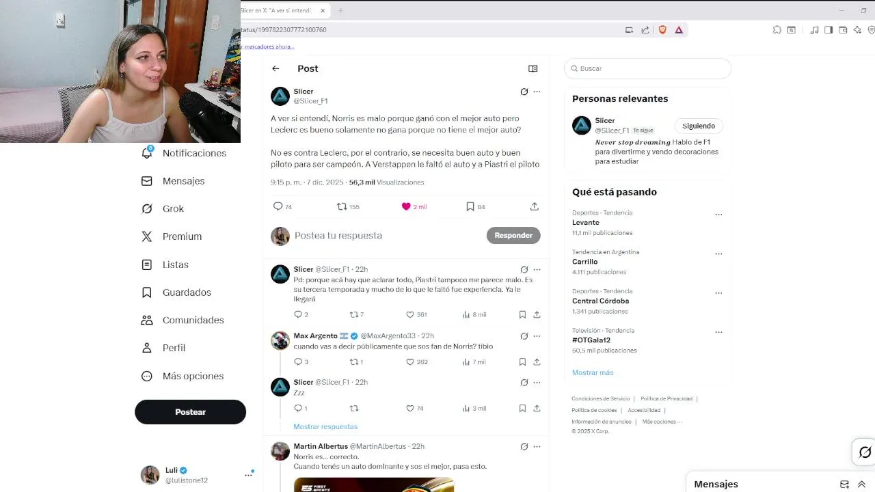The height and width of the screenshot is (492, 875).
Task: Open the Levante trending topic
Action: pyautogui.click(x=586, y=223)
